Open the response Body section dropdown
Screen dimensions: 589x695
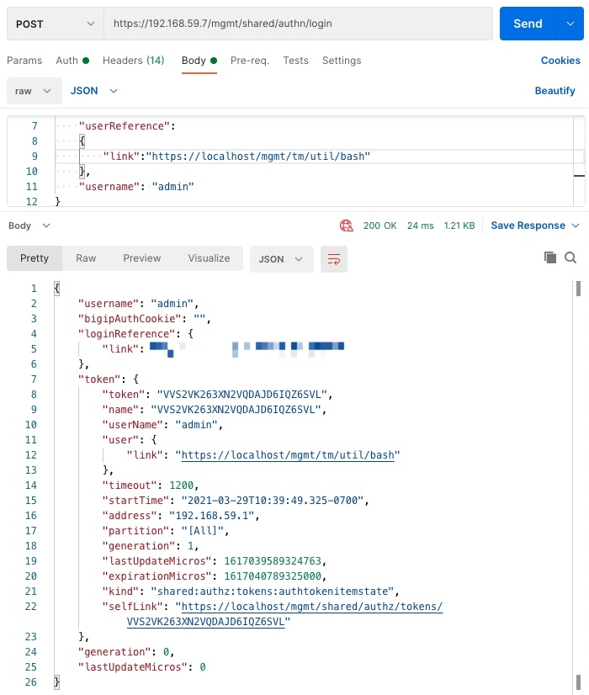coord(29,225)
